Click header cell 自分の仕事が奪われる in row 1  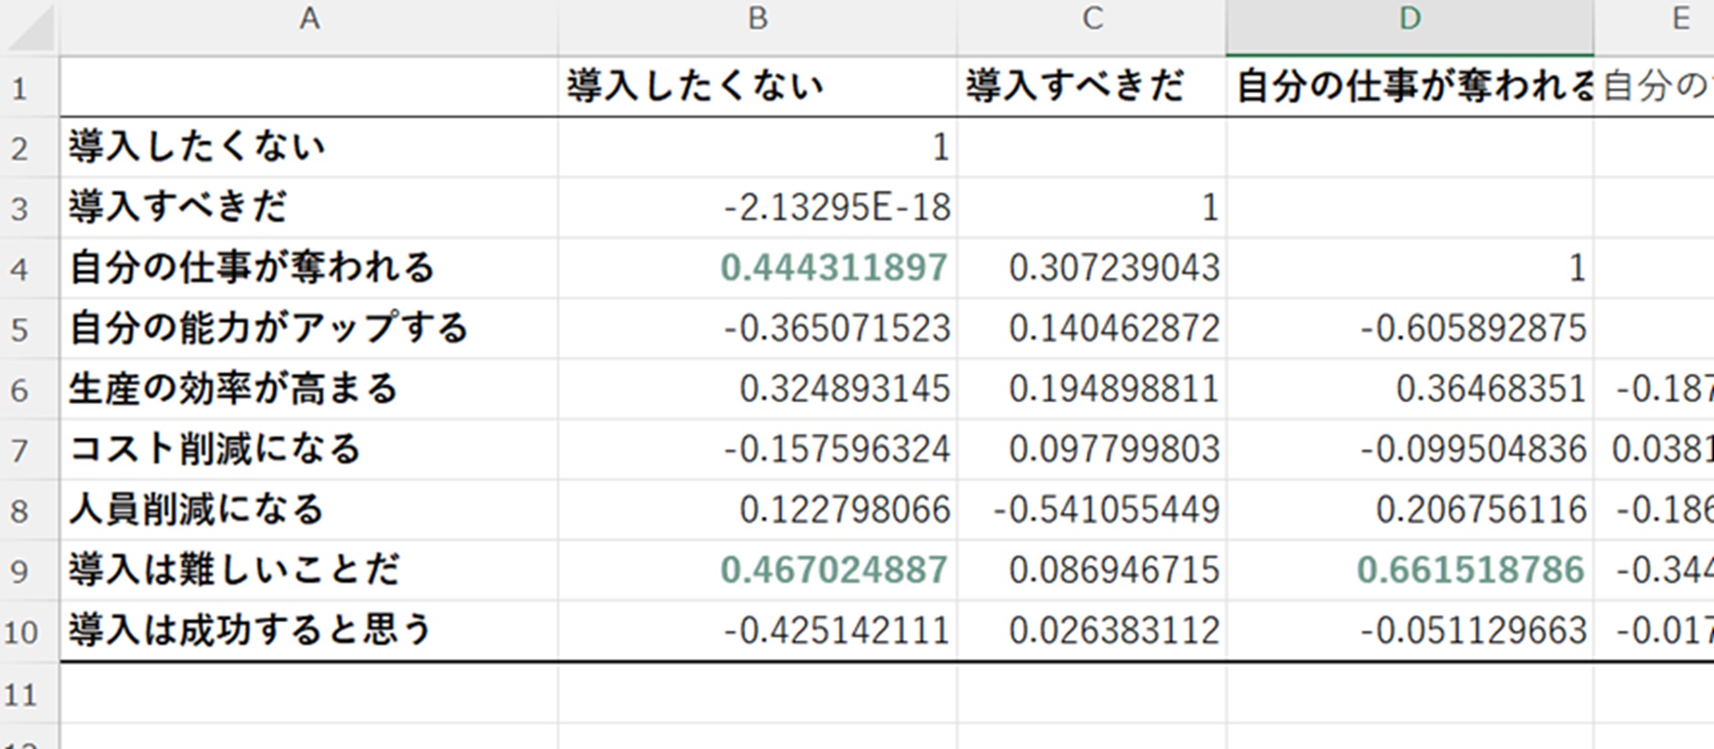[x=1410, y=86]
